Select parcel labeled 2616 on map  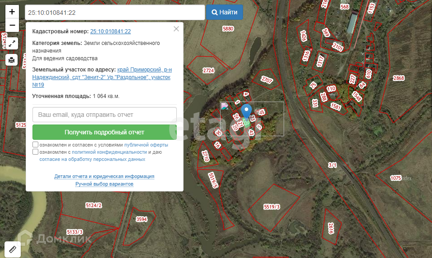click(331, 228)
